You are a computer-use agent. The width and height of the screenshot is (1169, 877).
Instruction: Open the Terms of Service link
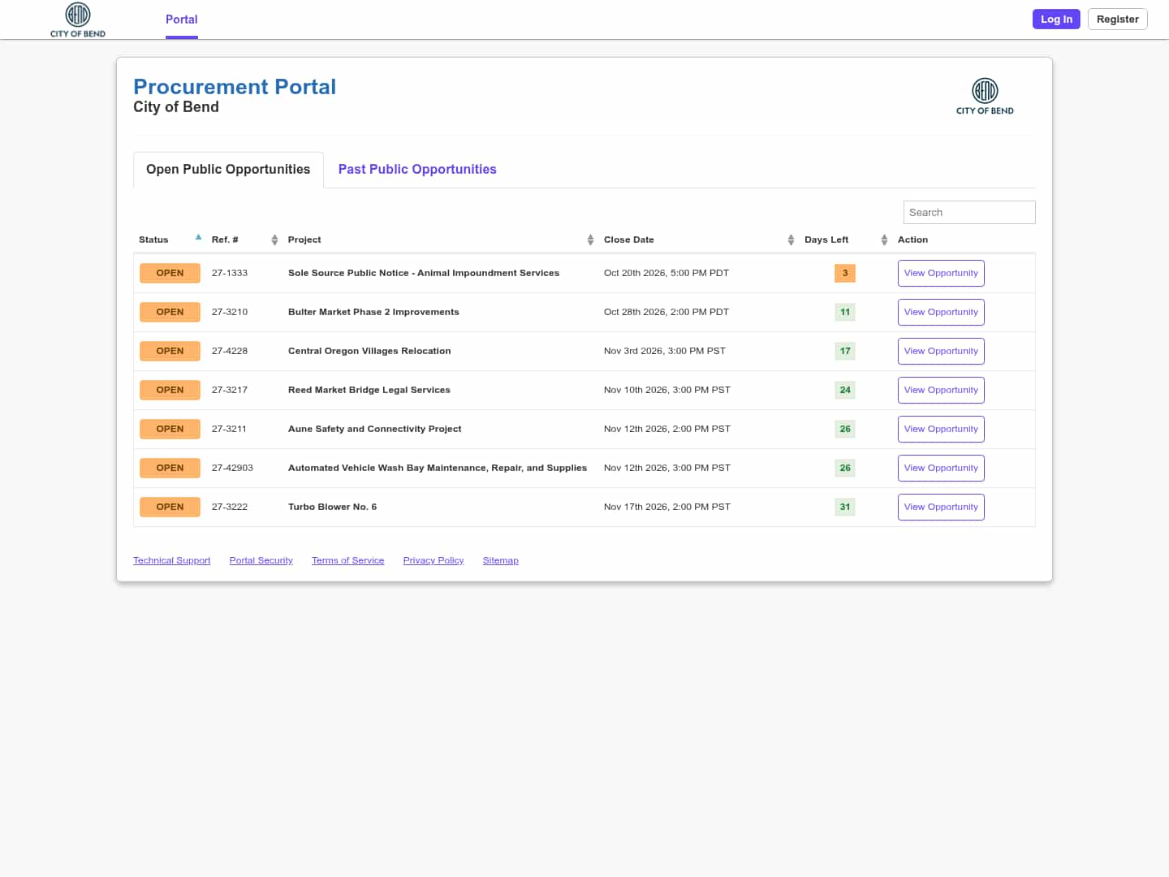tap(347, 560)
